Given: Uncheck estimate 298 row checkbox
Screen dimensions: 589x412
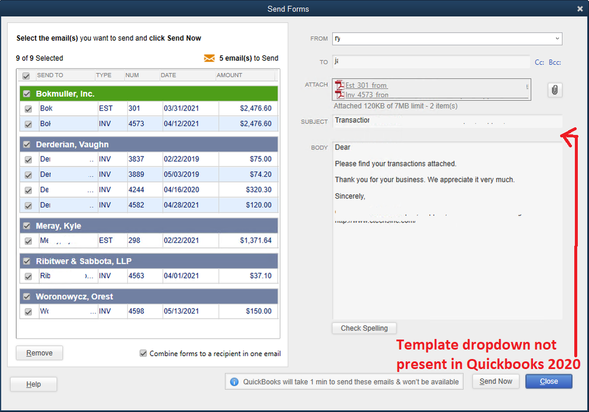Looking at the screenshot, I should coord(28,241).
